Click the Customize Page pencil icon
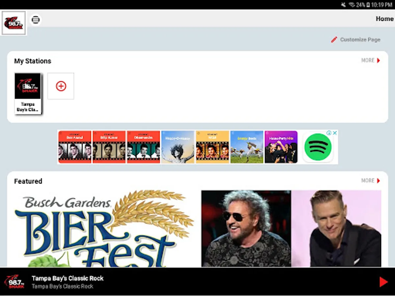The image size is (395, 296). tap(334, 40)
